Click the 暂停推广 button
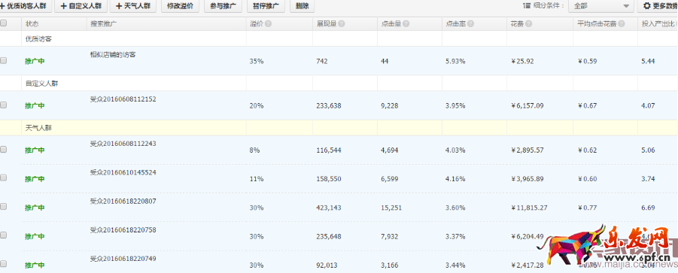The width and height of the screenshot is (678, 273). point(266,6)
